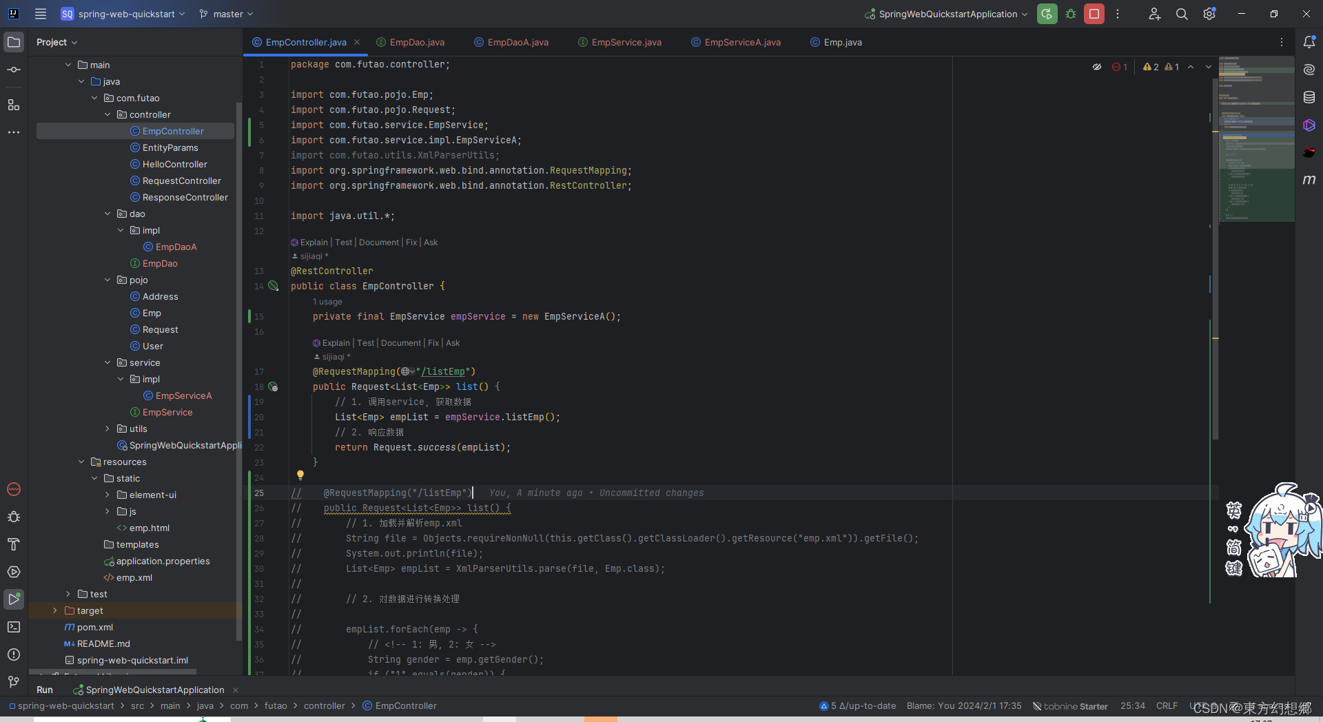Switch to EmpDao.java tab

(x=411, y=42)
